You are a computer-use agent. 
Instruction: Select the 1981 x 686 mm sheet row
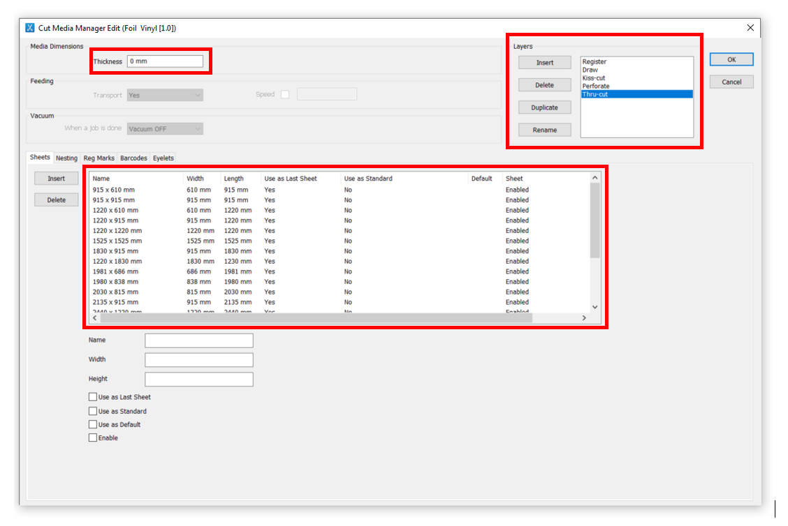(340, 271)
